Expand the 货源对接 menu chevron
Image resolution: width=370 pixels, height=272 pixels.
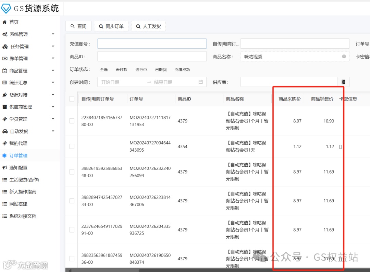tap(53, 95)
